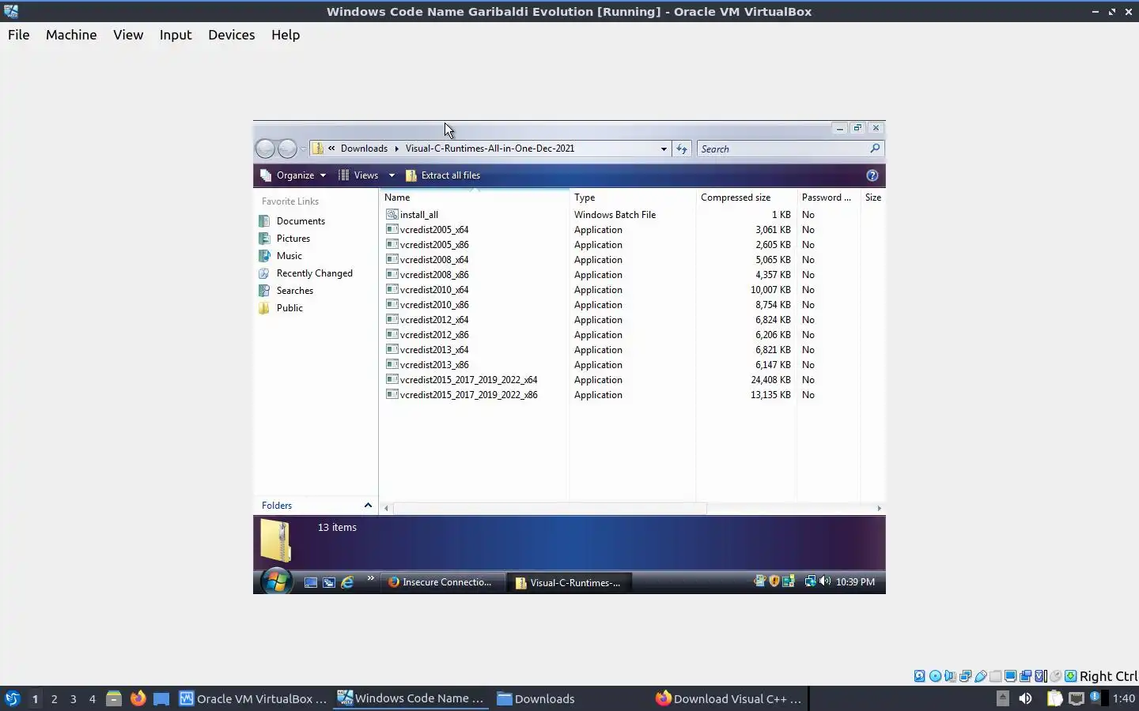The height and width of the screenshot is (711, 1139).
Task: Open the VirtualBox Help menu
Action: tap(286, 35)
